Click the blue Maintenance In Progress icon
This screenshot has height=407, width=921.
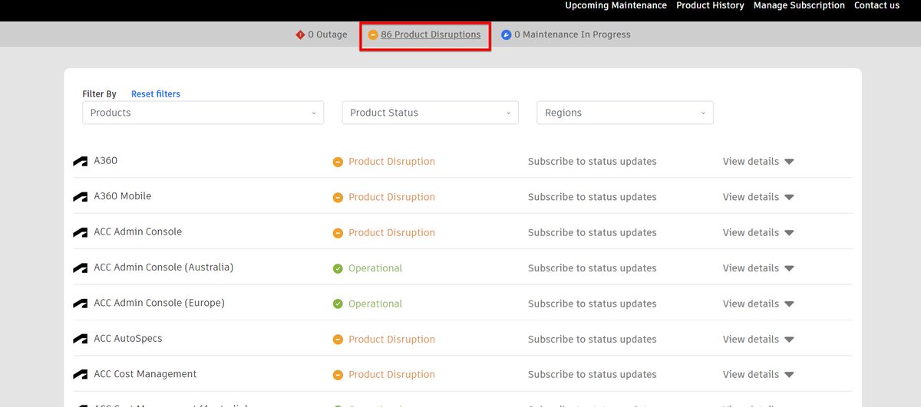[506, 34]
